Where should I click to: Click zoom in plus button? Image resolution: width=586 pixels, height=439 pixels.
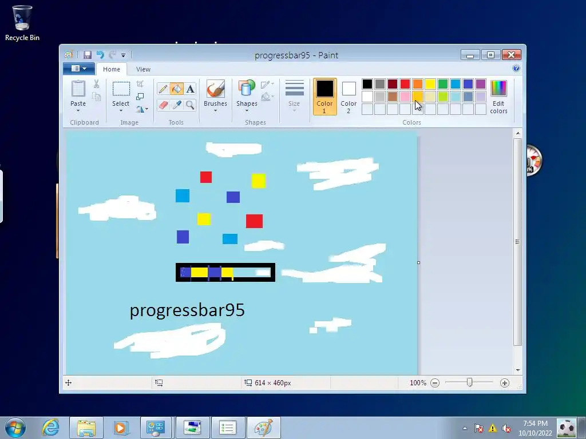click(505, 382)
